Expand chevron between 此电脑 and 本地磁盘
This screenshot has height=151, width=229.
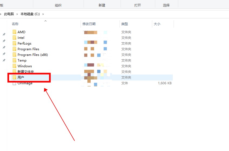17,14
